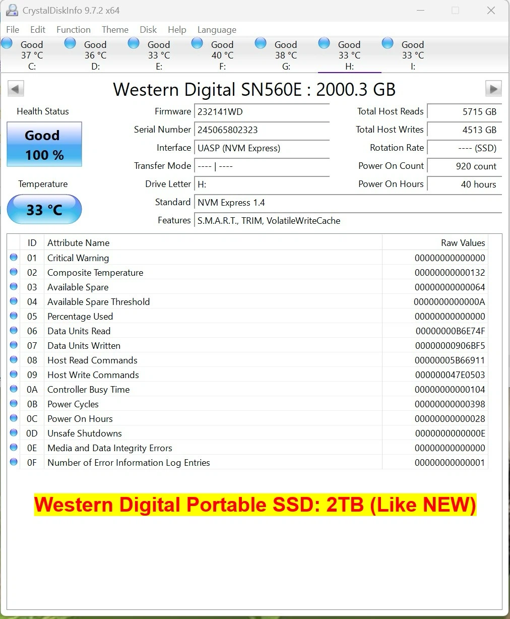The image size is (510, 619).
Task: Click the Firmware field 232141WD
Action: 262,111
